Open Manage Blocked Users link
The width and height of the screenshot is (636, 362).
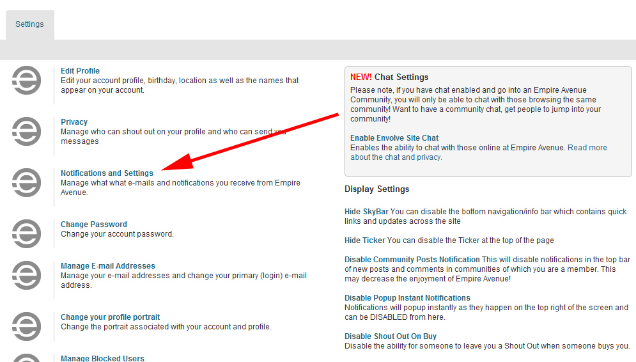click(103, 358)
